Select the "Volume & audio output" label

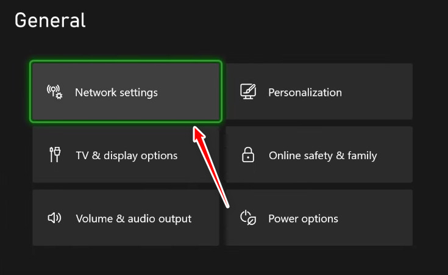pos(133,218)
